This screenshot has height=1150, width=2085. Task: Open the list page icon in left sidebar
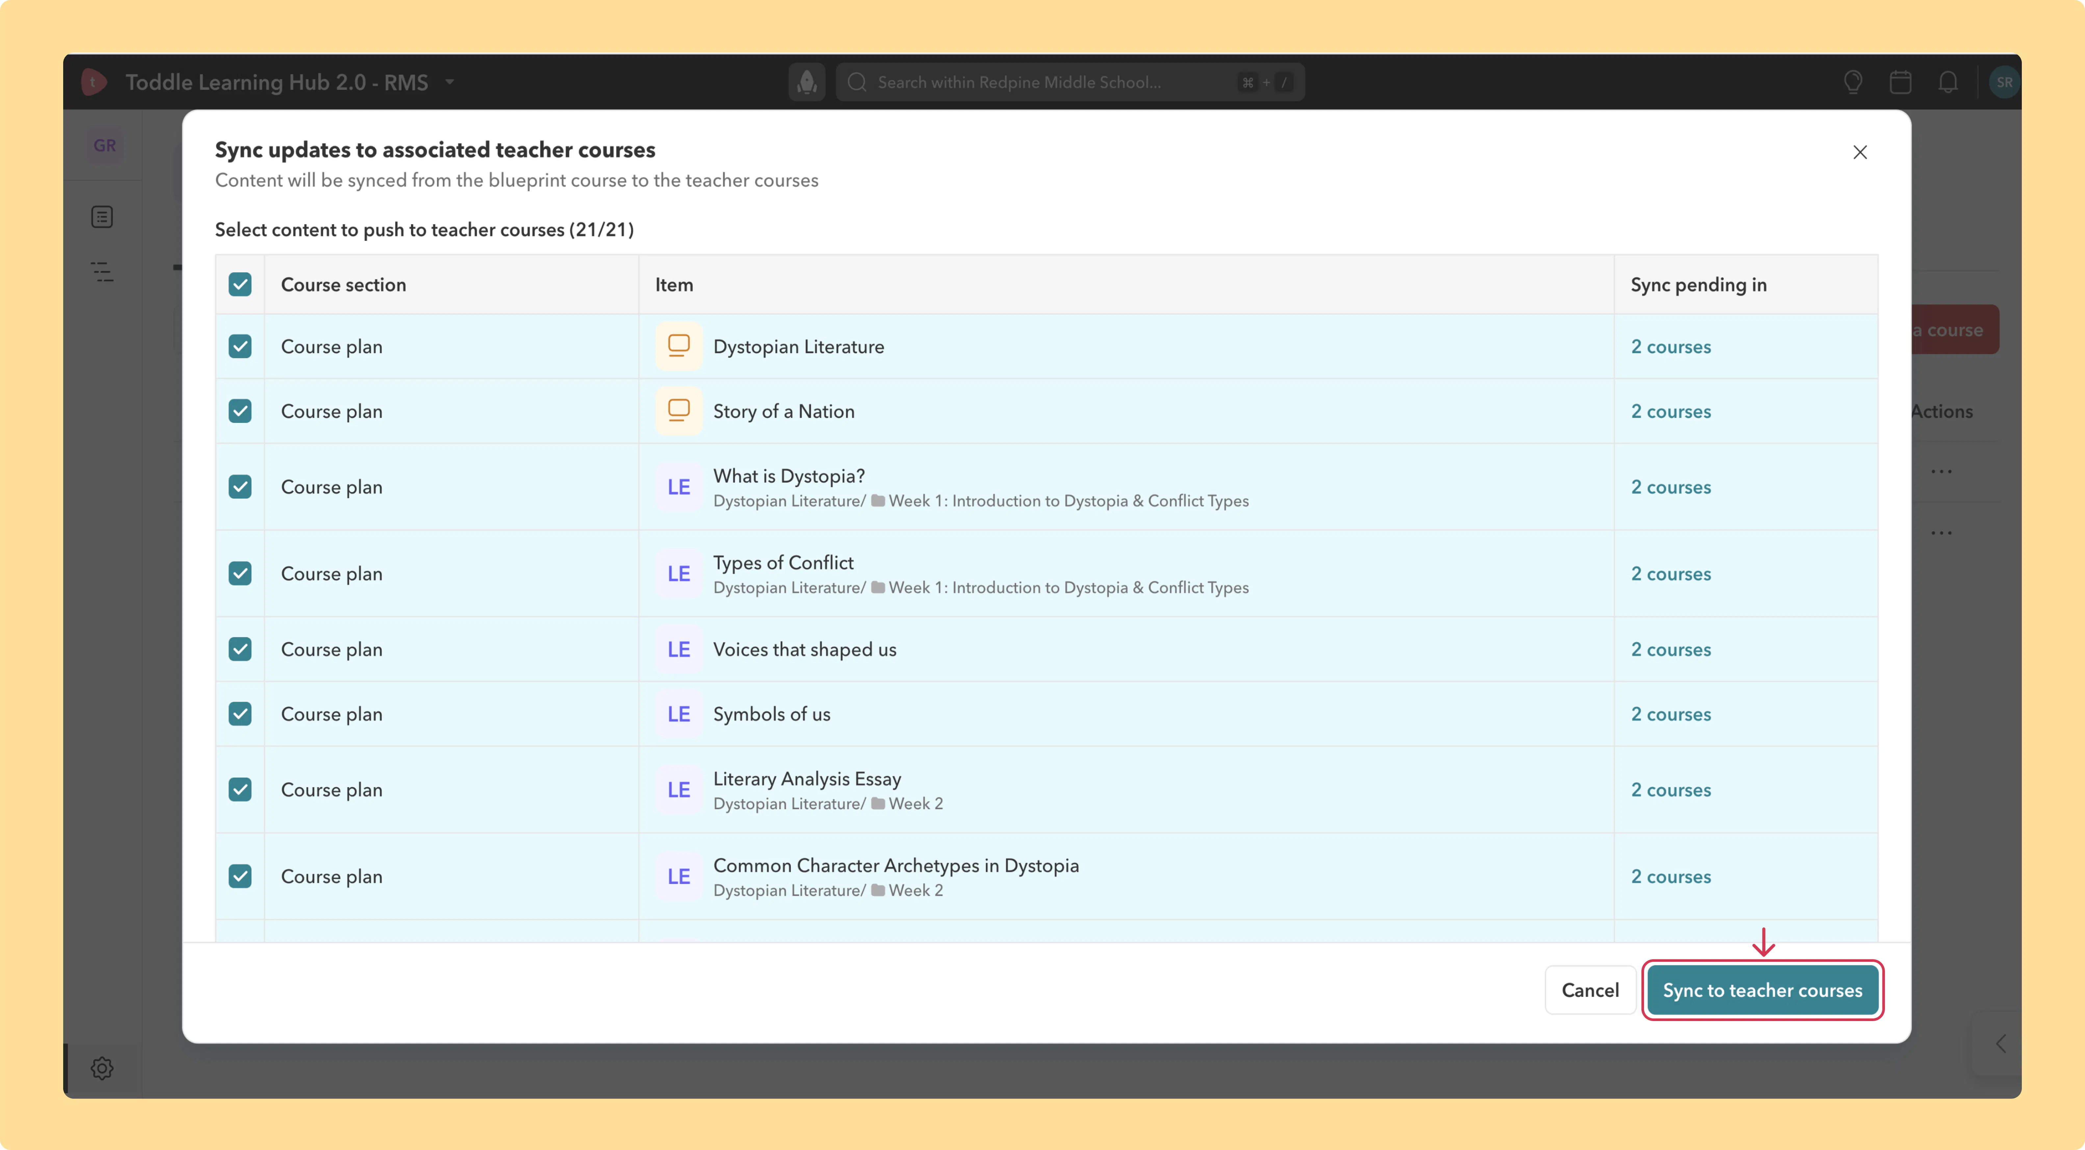[x=102, y=217]
